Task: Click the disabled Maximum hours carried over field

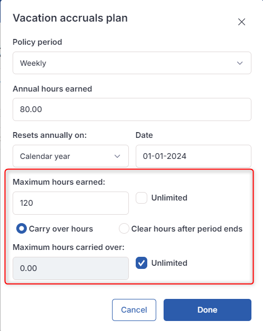Action: (70, 268)
